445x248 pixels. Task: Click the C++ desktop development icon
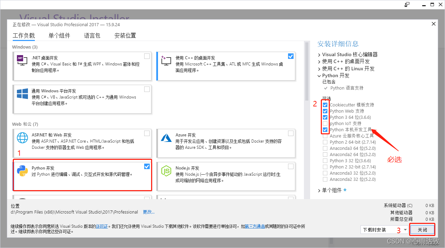pyautogui.click(x=166, y=61)
